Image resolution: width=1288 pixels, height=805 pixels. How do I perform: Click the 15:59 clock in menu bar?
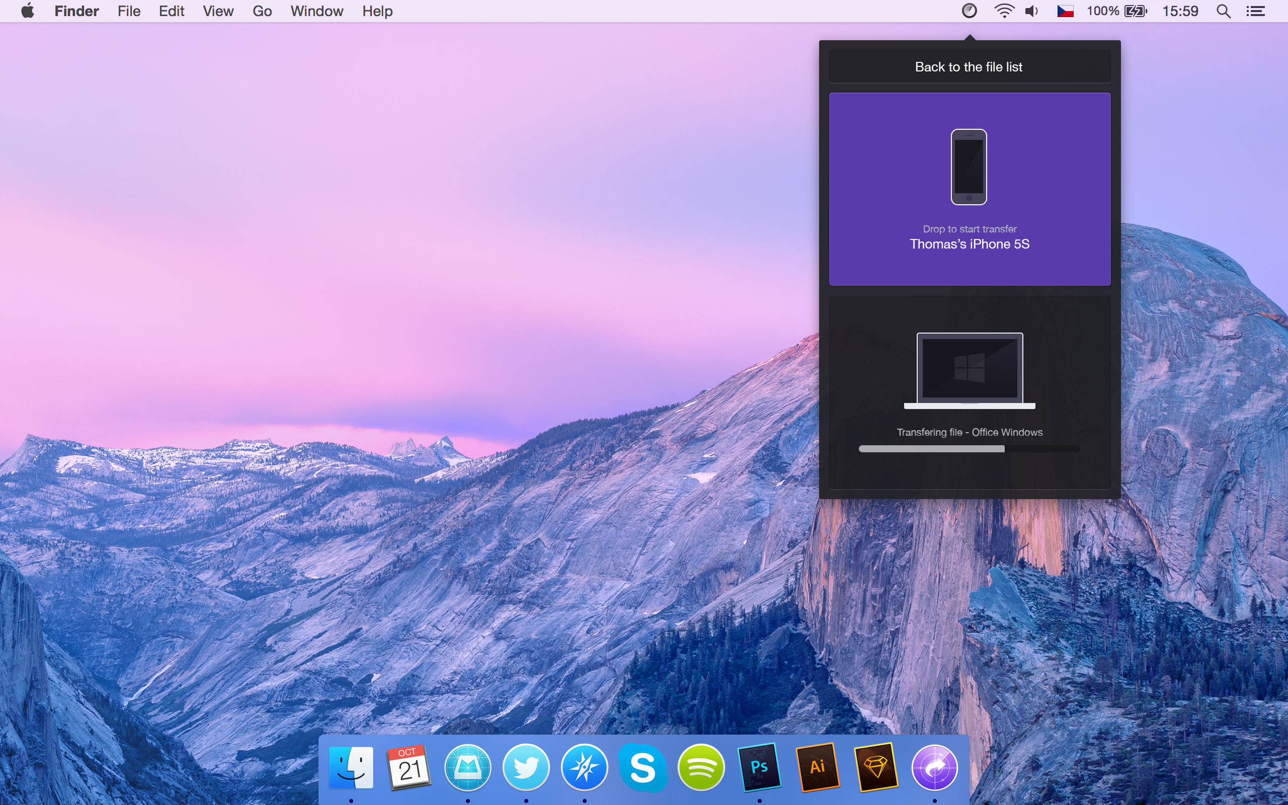(x=1180, y=11)
